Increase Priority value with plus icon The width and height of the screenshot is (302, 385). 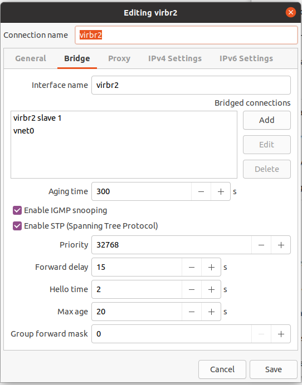(x=281, y=245)
